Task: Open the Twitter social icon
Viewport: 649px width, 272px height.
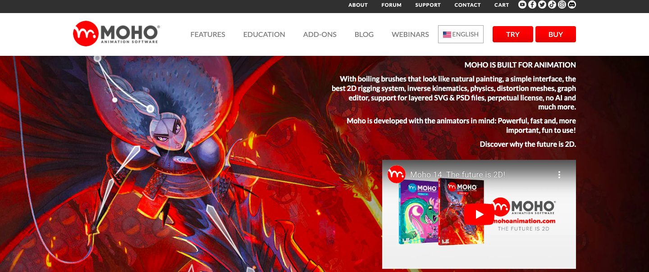Action: (542, 5)
